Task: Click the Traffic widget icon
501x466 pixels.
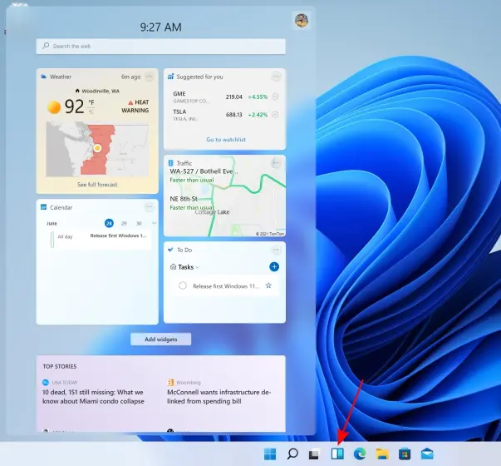Action: (170, 163)
